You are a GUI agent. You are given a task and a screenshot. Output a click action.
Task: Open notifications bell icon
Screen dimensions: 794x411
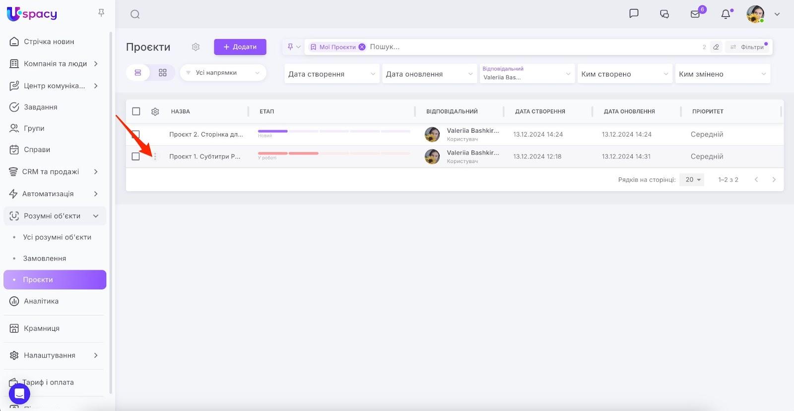pos(726,14)
